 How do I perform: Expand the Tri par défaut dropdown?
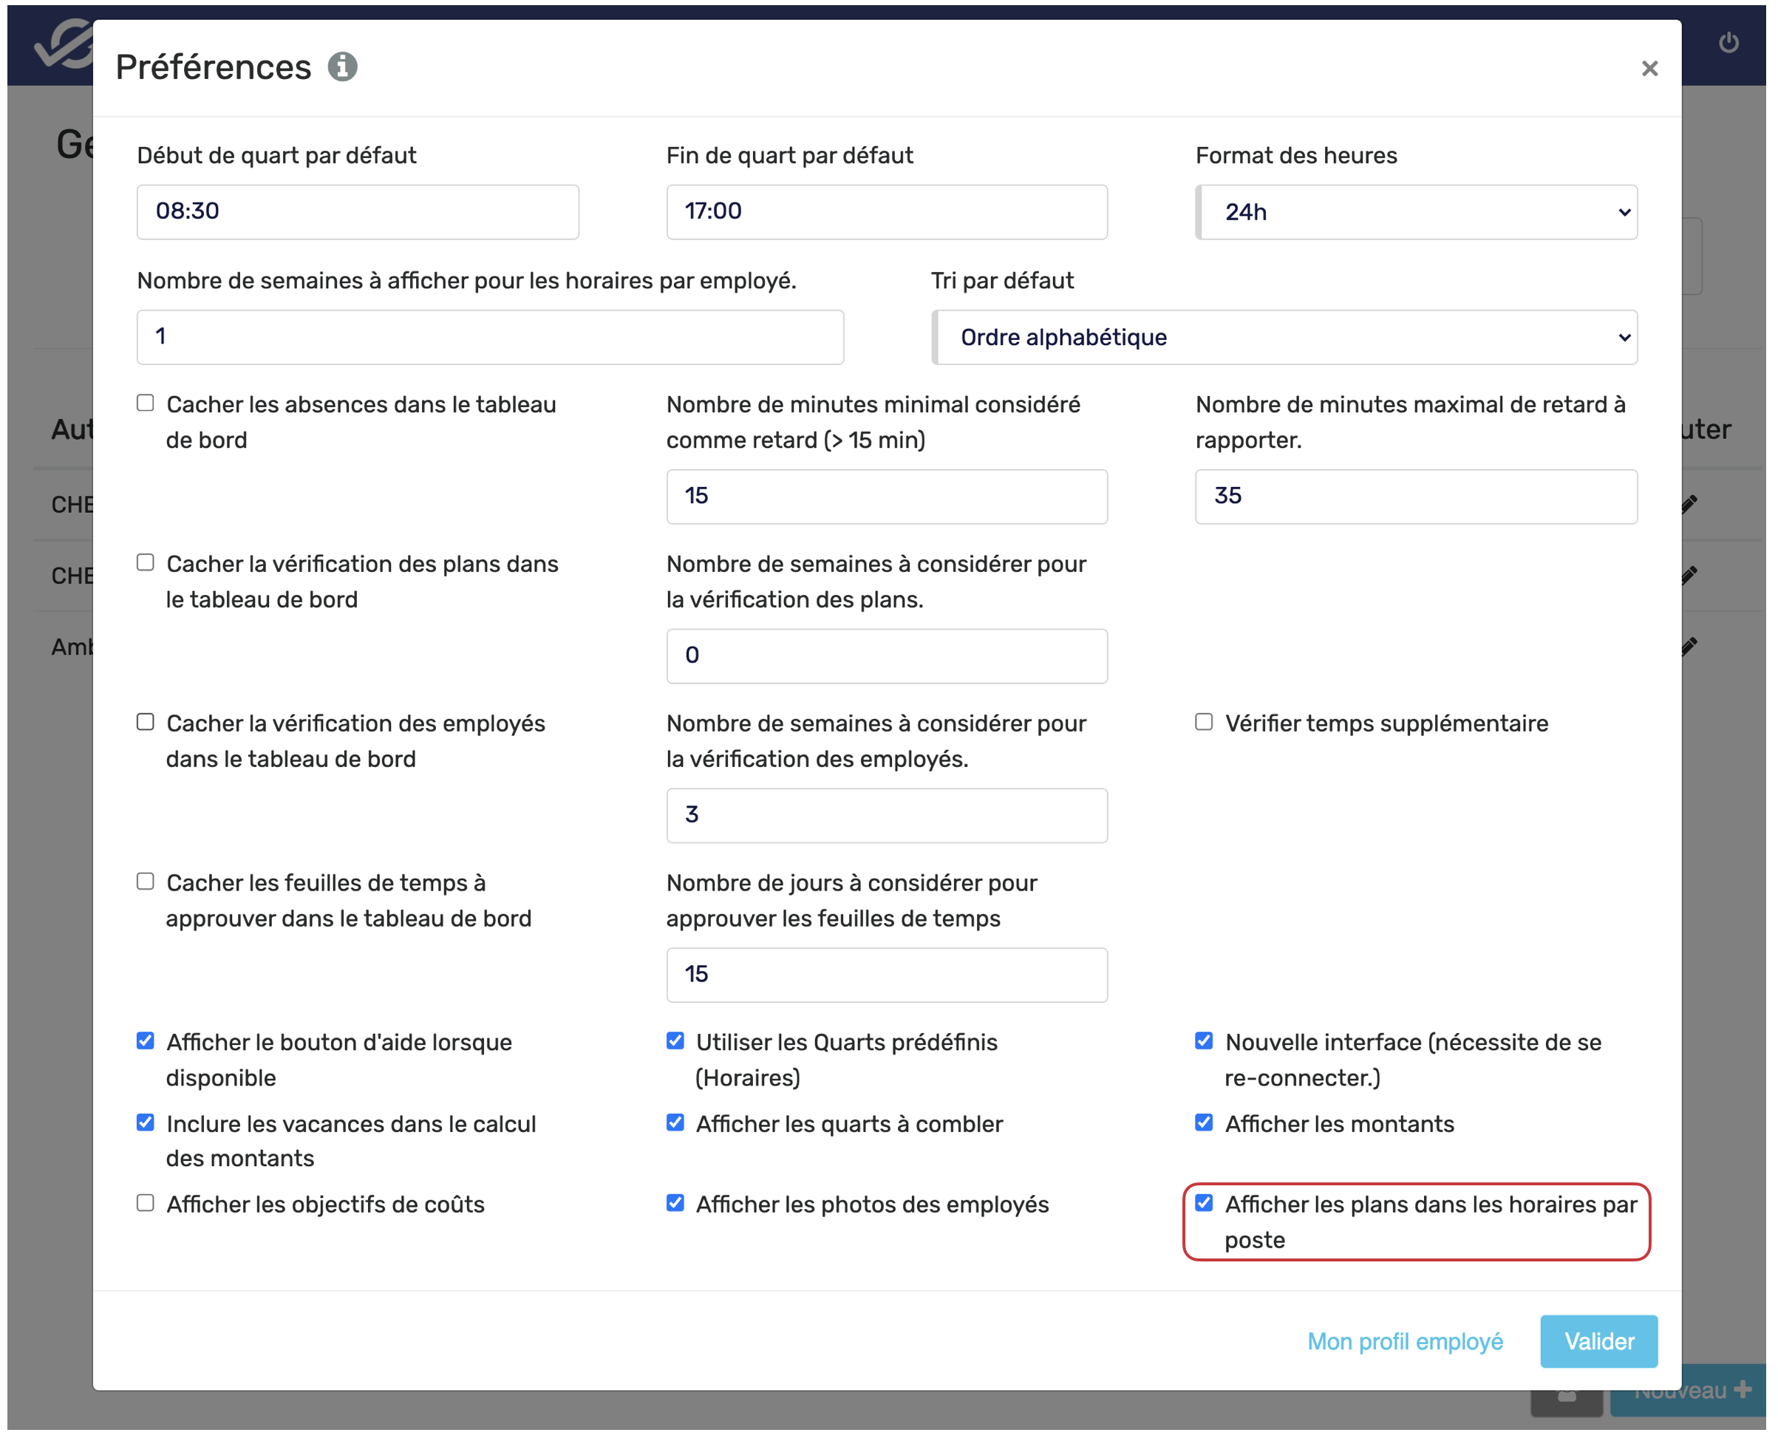[x=1284, y=337]
